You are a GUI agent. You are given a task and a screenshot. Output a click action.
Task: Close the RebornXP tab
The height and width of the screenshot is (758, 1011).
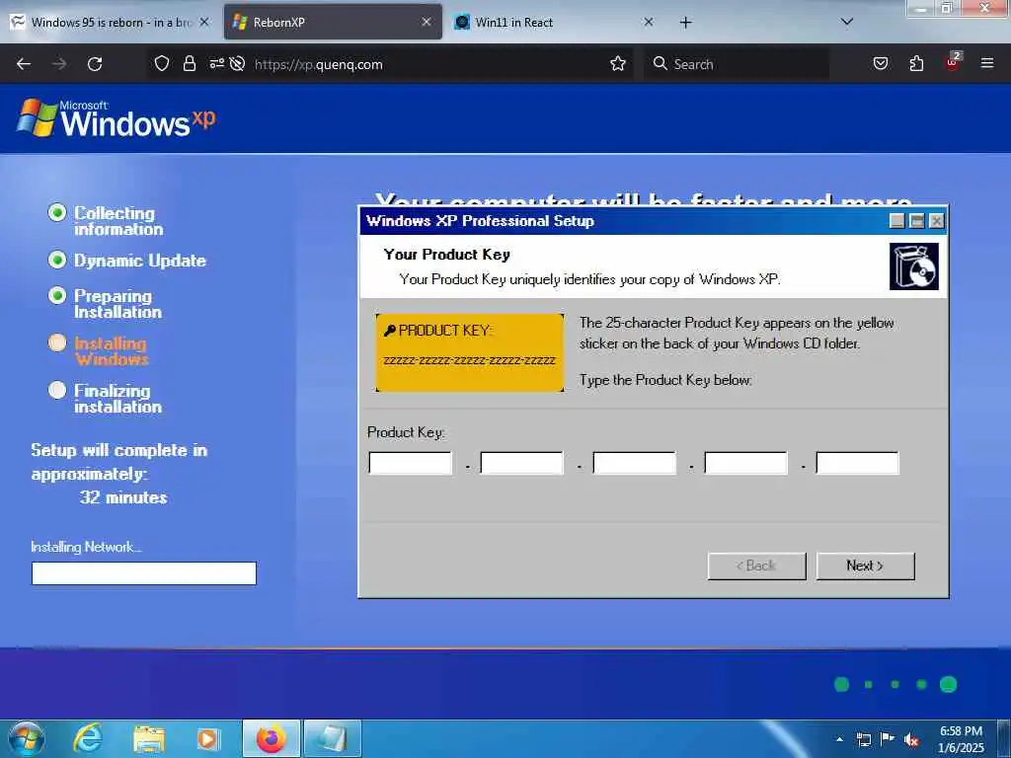[427, 22]
